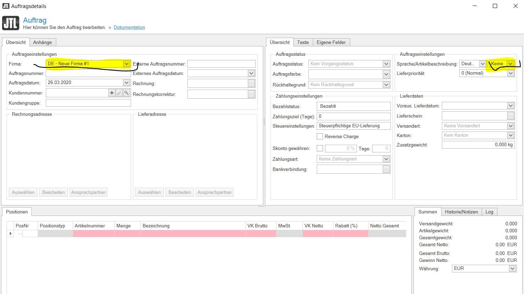Toggle the Skonto gewähren checkbox
This screenshot has width=524, height=294.
[x=320, y=148]
